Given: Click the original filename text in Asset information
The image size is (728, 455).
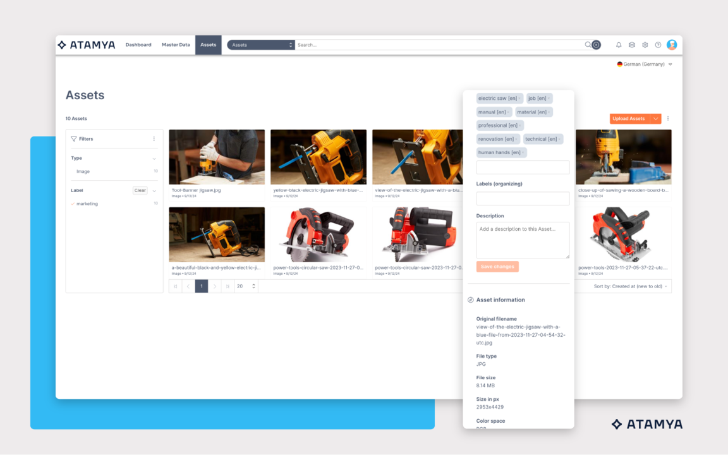Looking at the screenshot, I should pos(521,335).
